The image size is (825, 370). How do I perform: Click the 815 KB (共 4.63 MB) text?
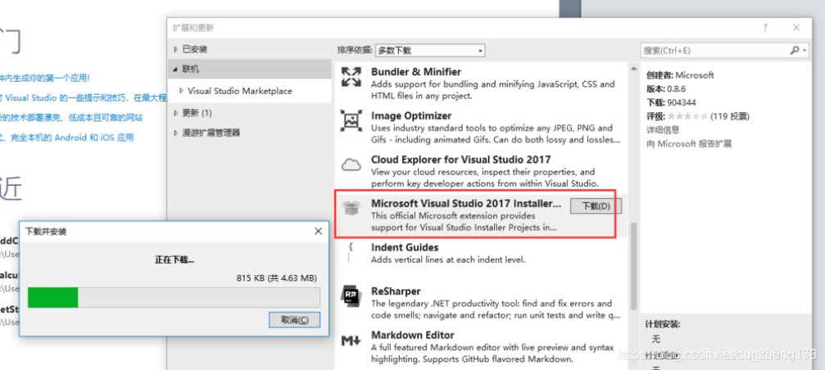click(x=277, y=277)
